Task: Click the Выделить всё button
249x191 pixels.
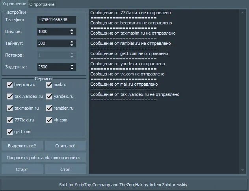Action: tap(22, 146)
